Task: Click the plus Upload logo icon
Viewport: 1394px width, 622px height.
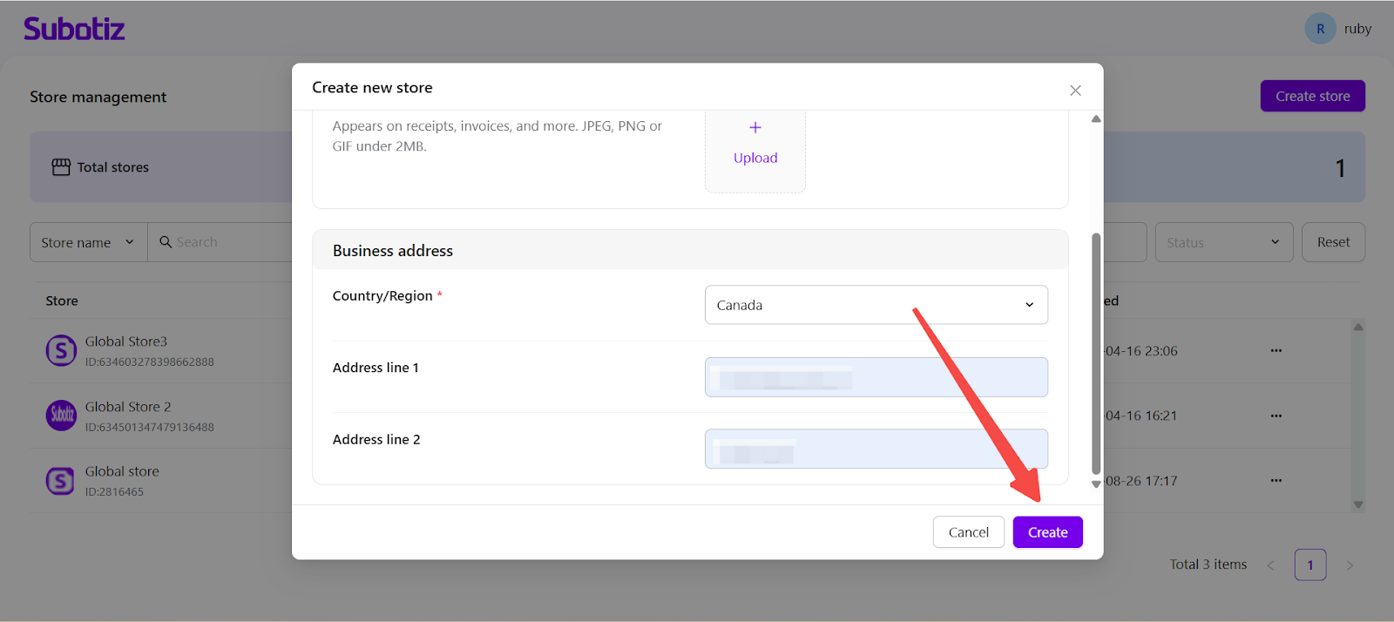Action: pyautogui.click(x=755, y=143)
